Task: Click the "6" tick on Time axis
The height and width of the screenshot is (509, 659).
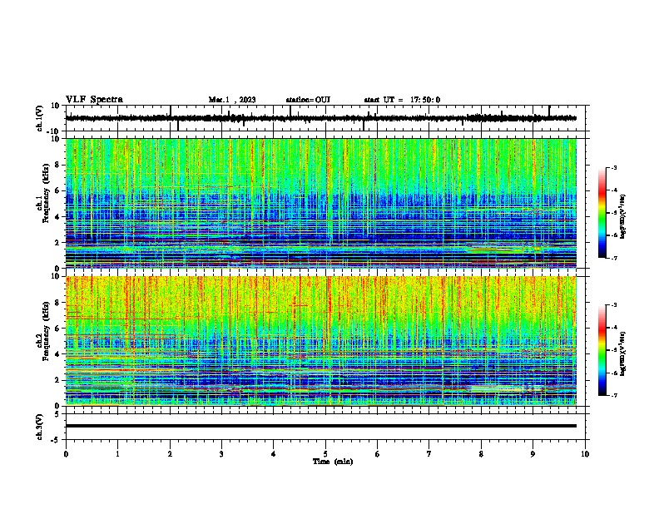Action: 378,454
